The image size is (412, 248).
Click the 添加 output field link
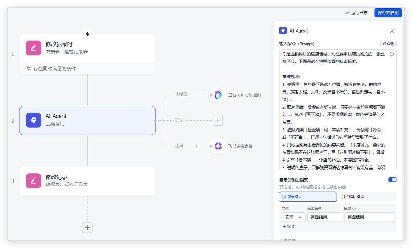click(288, 227)
